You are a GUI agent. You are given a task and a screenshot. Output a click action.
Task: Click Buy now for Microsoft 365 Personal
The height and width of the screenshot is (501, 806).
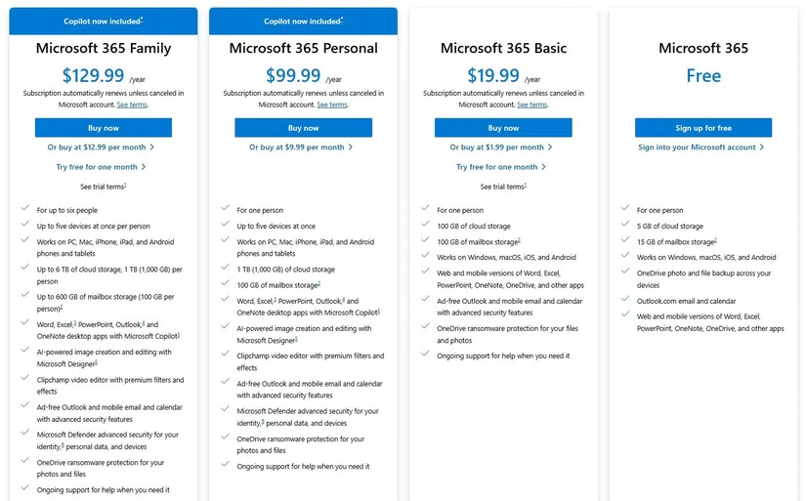303,128
